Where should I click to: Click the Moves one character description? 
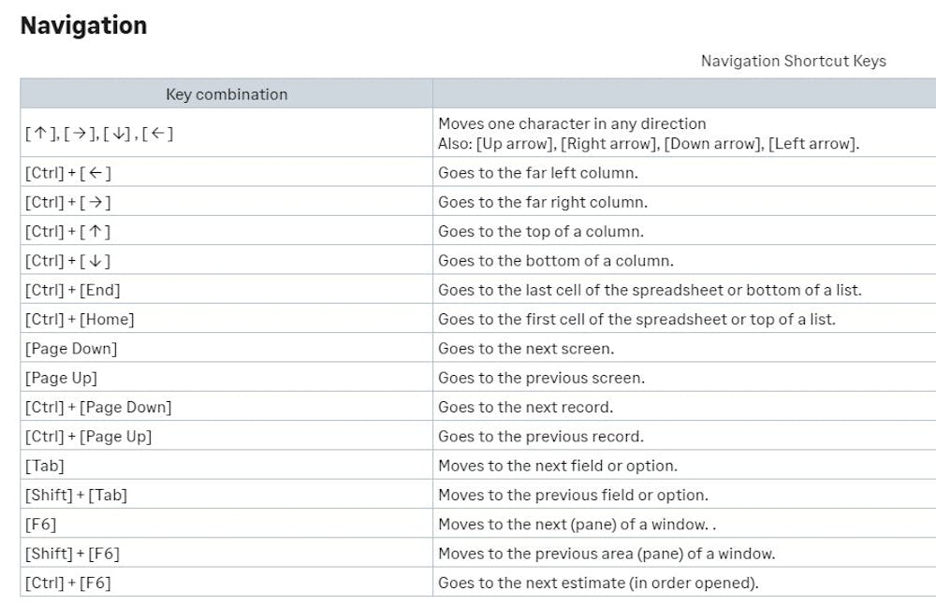(572, 123)
